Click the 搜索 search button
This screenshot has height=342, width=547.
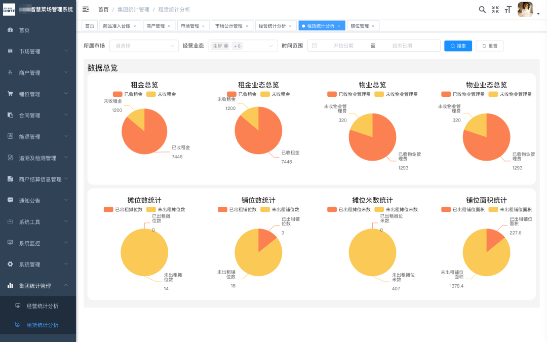tap(457, 46)
